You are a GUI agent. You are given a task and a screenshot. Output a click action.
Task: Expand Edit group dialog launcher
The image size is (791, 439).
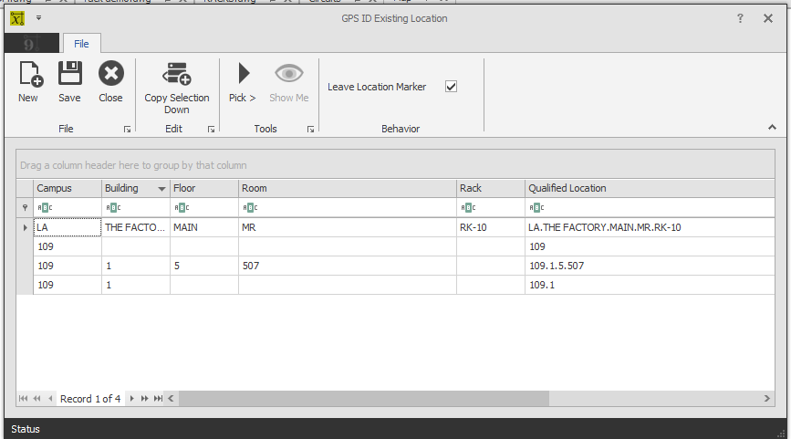(x=211, y=130)
